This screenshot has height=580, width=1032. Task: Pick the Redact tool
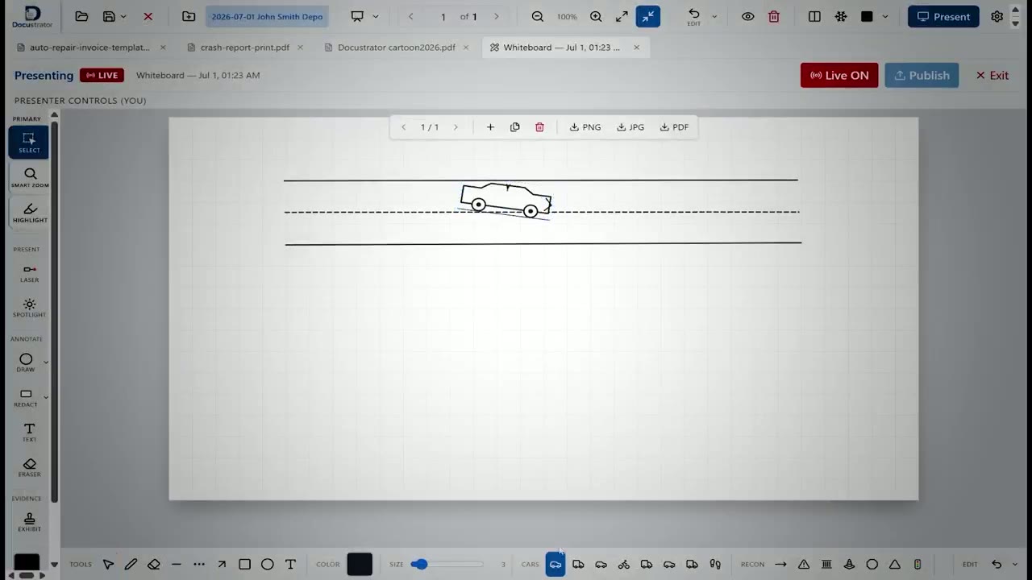click(26, 398)
